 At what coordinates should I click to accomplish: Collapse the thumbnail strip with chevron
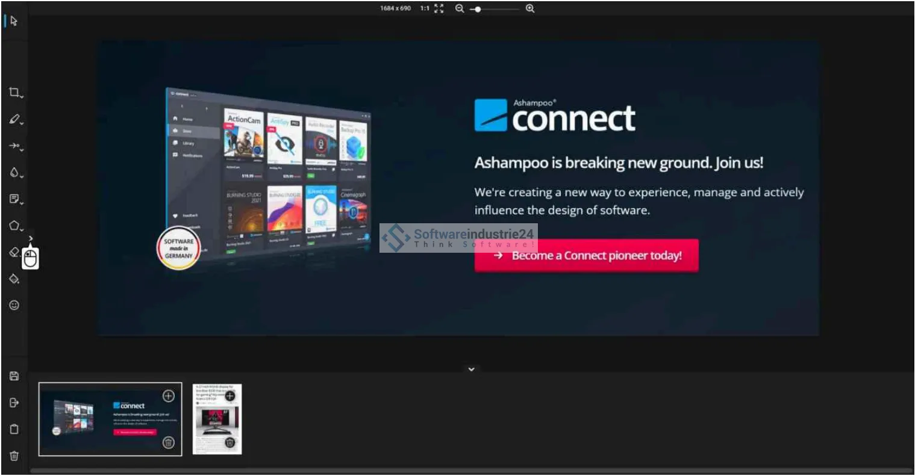[472, 369]
